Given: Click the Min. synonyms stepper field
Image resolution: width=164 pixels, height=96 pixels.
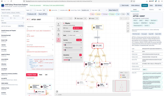Looking at the screenshot, I should [18, 18].
